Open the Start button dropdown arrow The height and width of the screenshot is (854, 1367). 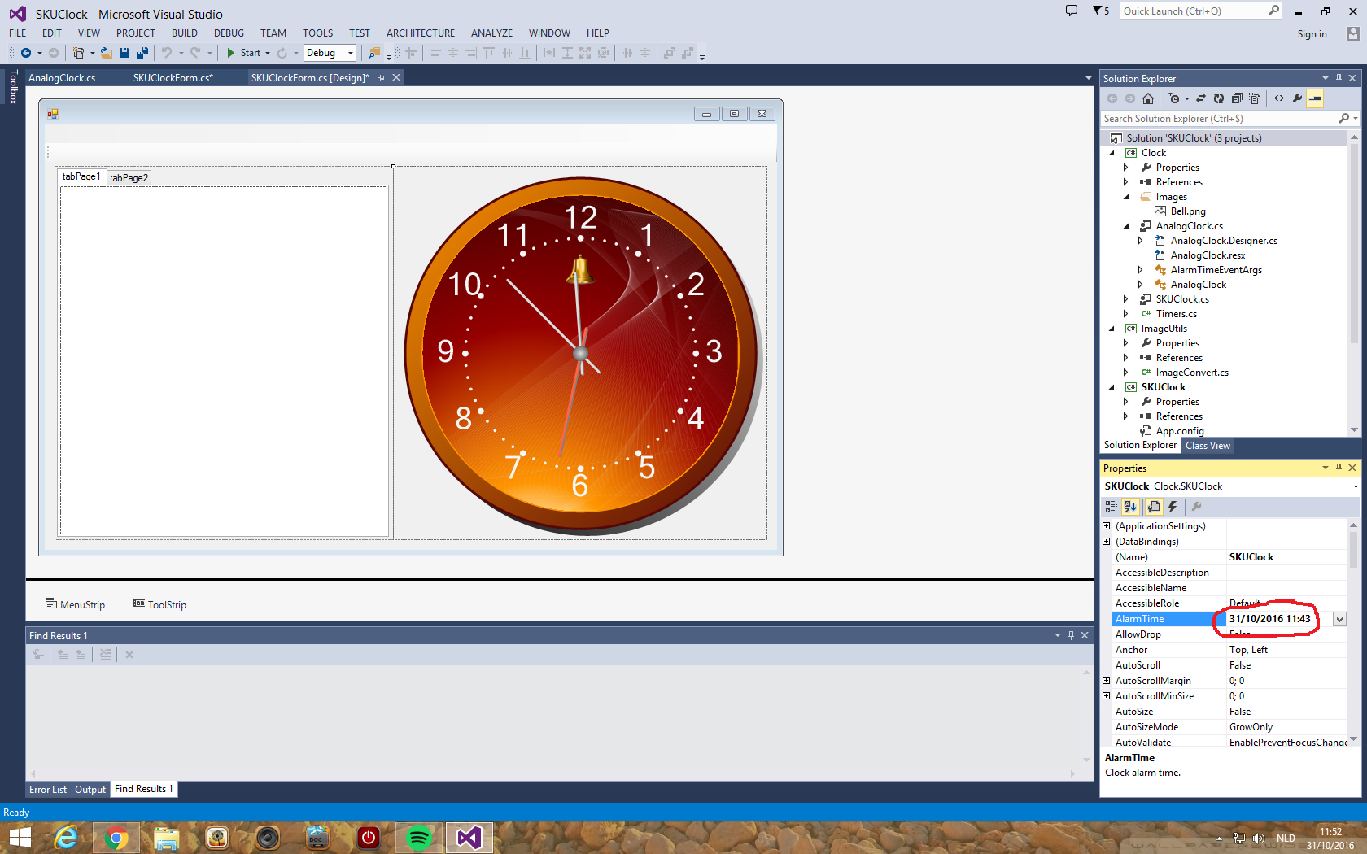[268, 53]
